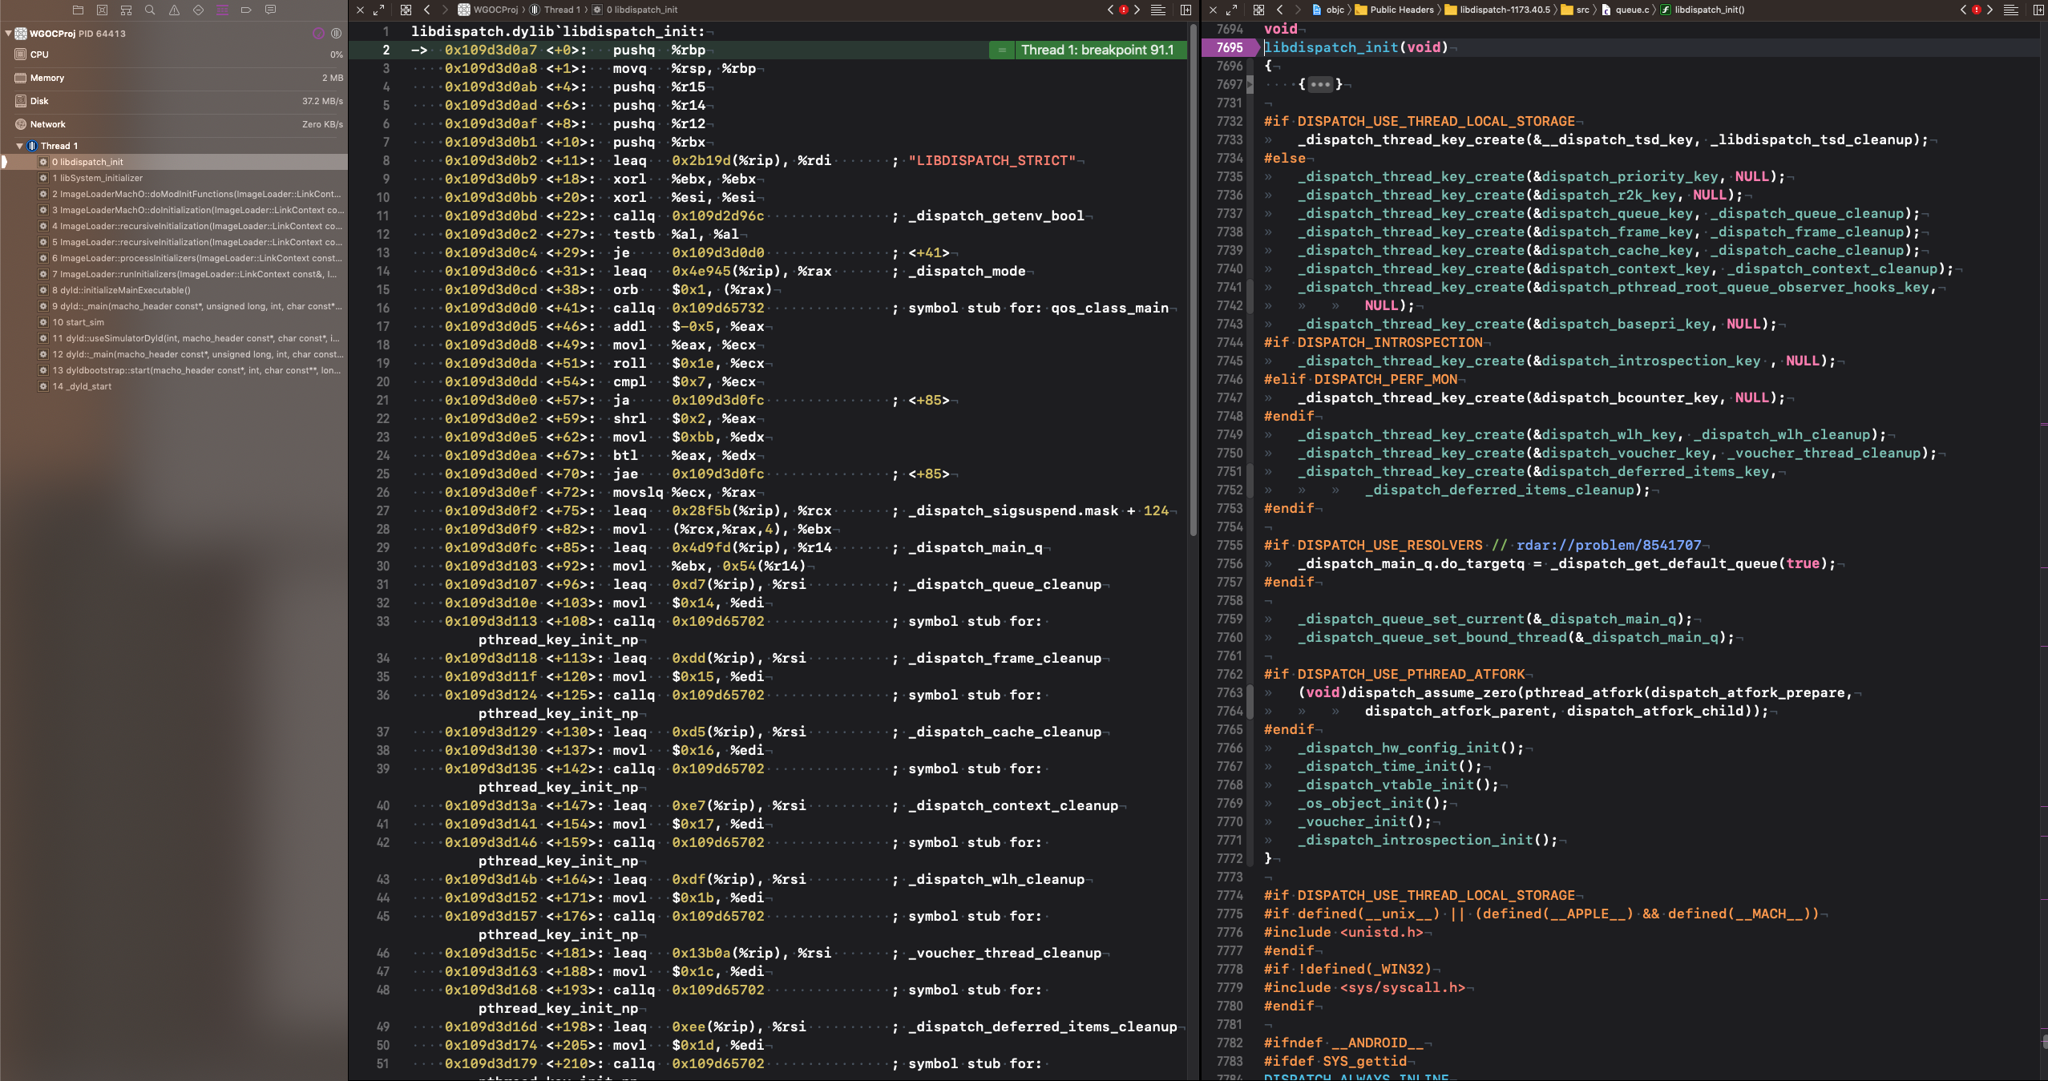Click the related items grid icon in disassembly editor
Image resolution: width=2048 pixels, height=1081 pixels.
tap(406, 10)
